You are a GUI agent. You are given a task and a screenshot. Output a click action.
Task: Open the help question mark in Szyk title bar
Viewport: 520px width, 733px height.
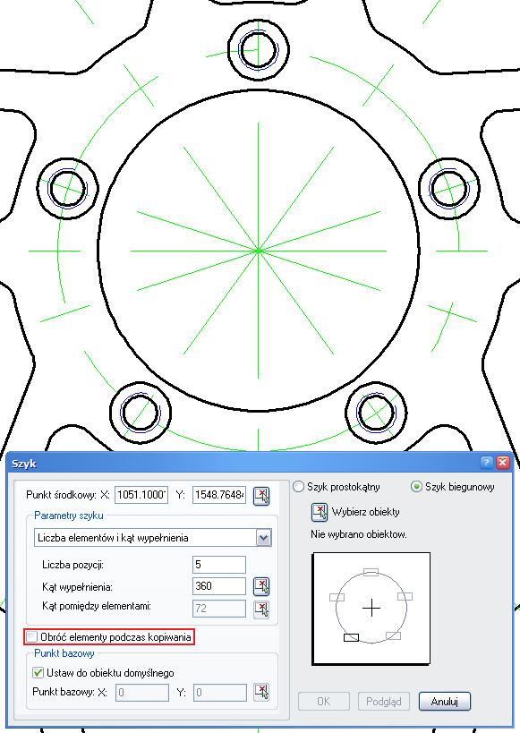point(486,463)
